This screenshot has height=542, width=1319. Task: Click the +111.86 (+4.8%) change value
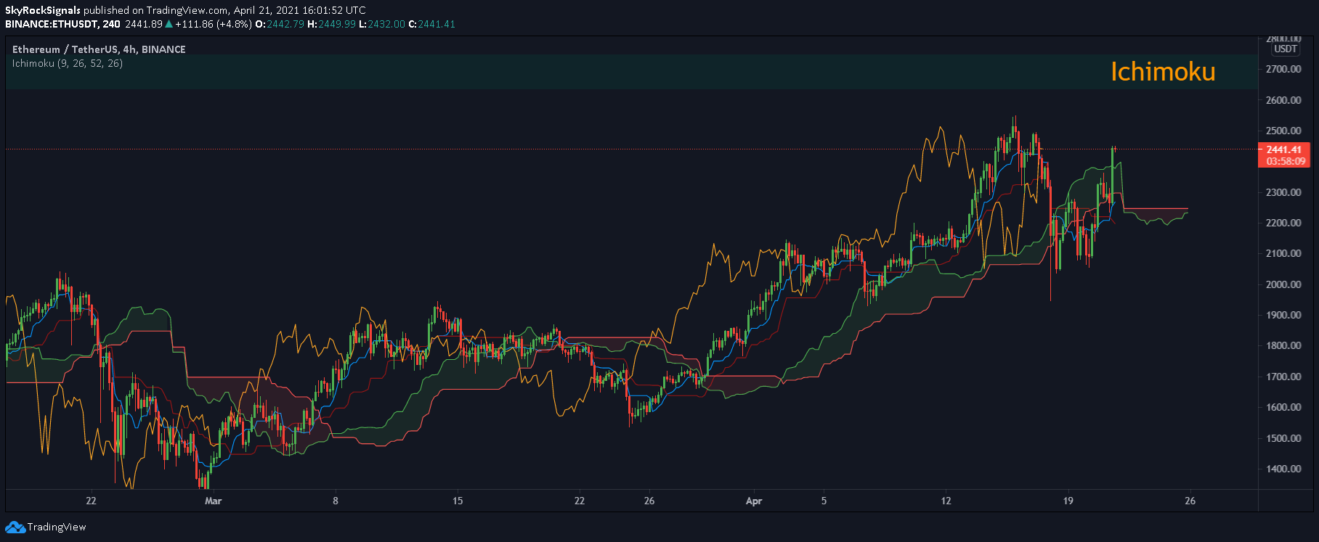click(x=214, y=24)
